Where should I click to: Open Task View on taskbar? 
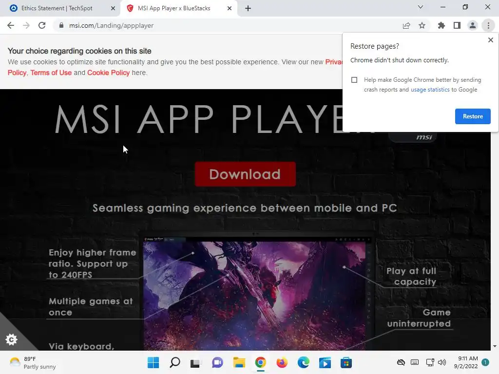coord(195,363)
